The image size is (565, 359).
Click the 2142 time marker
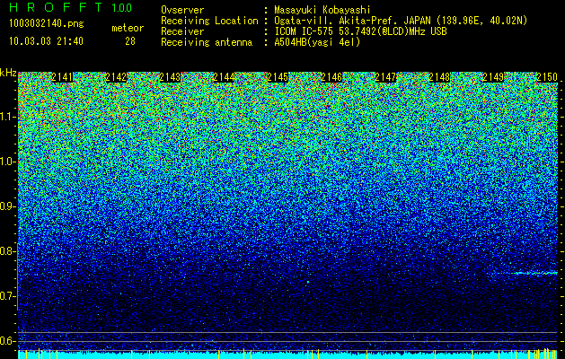(x=116, y=77)
